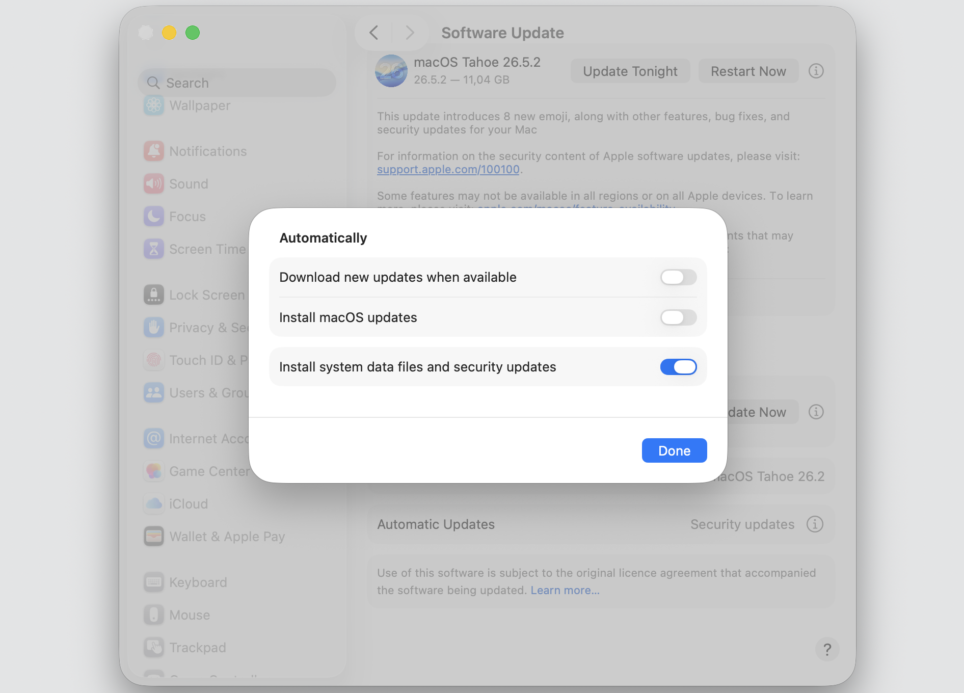Select Trackpad label in sidebar

click(x=198, y=648)
